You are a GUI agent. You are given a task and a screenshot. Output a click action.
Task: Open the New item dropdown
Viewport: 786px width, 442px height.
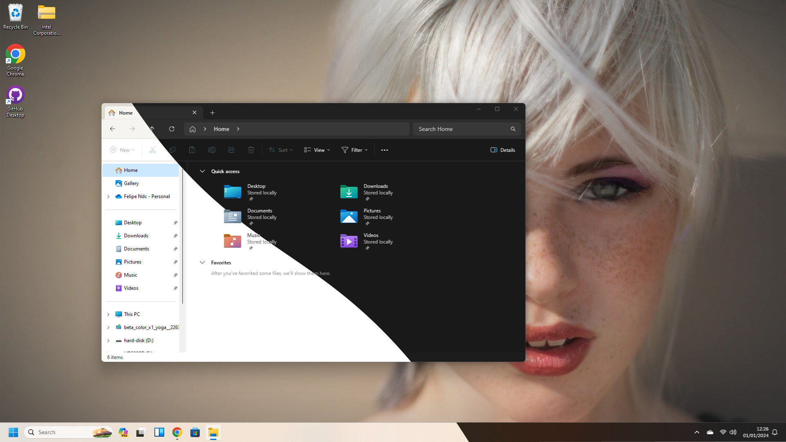122,150
